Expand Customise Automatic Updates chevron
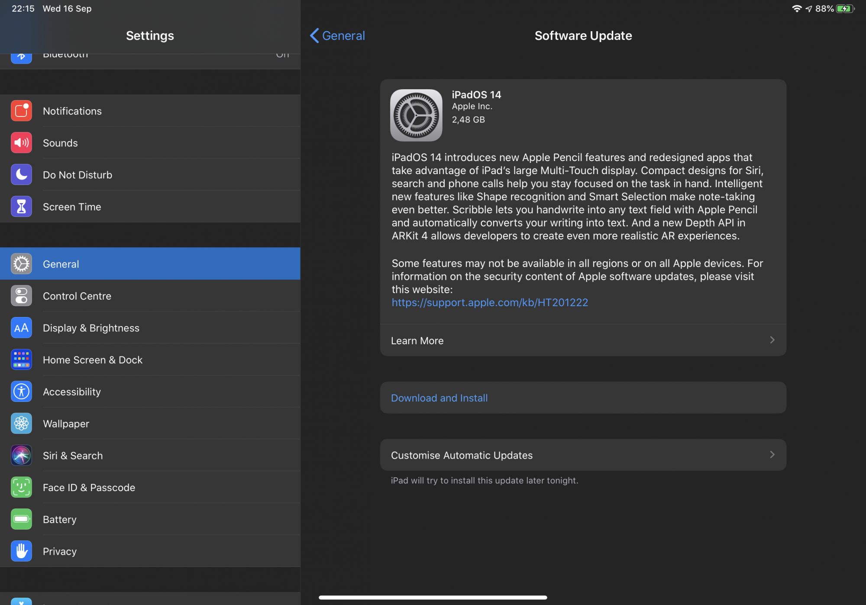Screen dimensions: 866x605 772,455
